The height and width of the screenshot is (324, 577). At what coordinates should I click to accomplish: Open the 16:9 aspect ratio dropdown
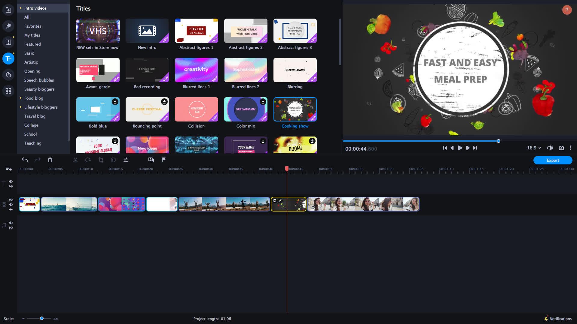tap(533, 148)
